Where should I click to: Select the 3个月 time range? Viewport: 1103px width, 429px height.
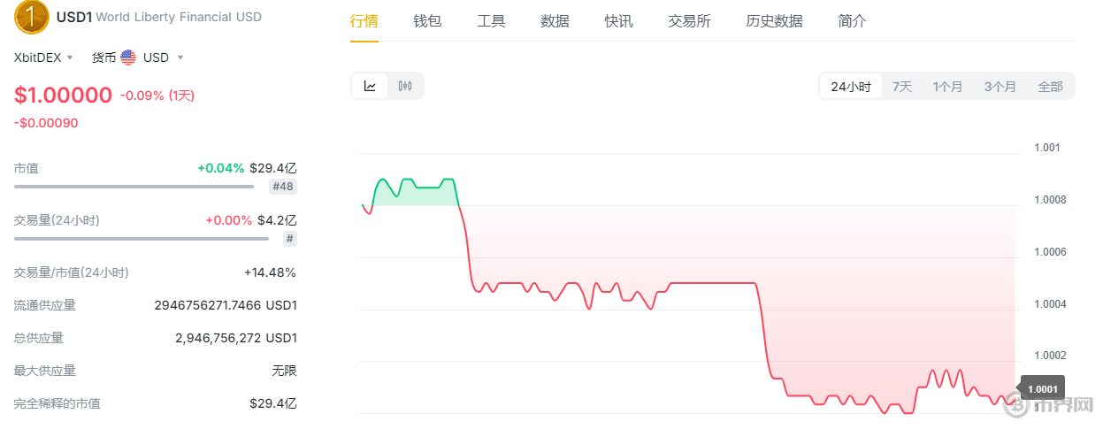point(1000,87)
